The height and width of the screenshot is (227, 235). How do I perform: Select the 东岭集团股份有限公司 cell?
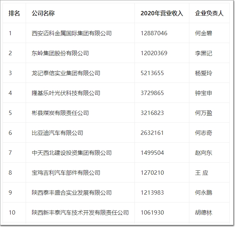coord(60,53)
